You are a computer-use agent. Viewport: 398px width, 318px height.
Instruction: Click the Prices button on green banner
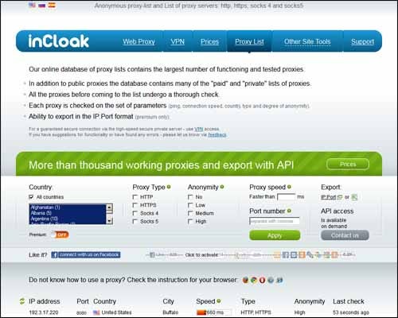click(x=348, y=165)
